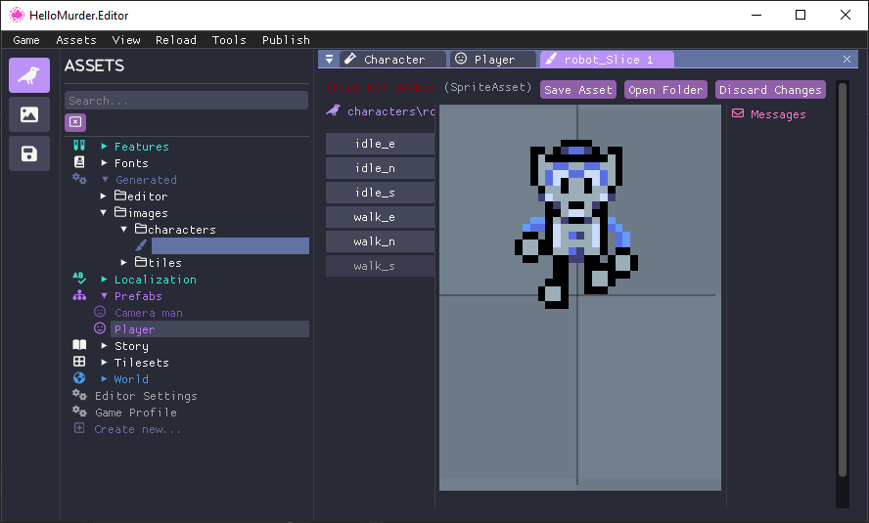Clear the search with the X icon
Screen dimensions: 869x523
click(x=75, y=122)
